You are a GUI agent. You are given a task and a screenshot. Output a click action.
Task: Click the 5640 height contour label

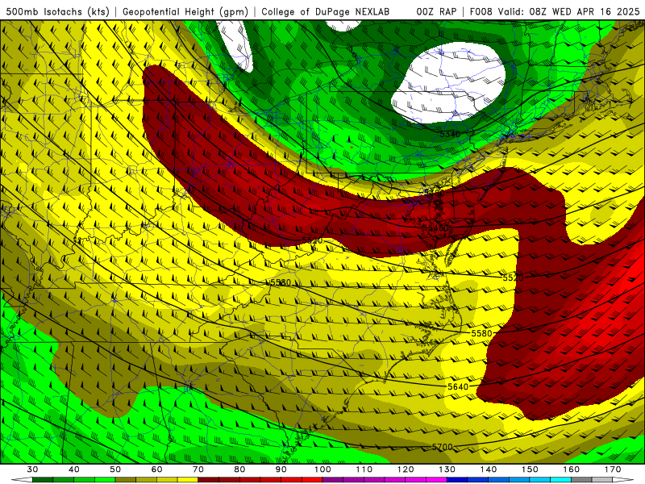click(x=458, y=386)
